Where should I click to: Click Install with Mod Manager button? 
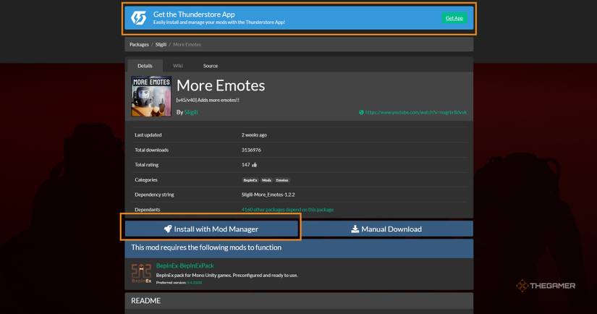tap(211, 229)
